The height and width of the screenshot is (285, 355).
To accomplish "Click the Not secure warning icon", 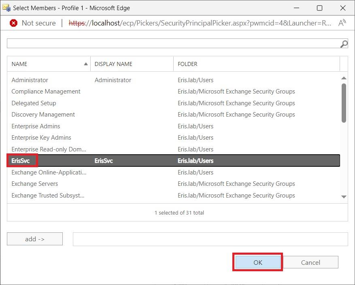I will pyautogui.click(x=13, y=23).
